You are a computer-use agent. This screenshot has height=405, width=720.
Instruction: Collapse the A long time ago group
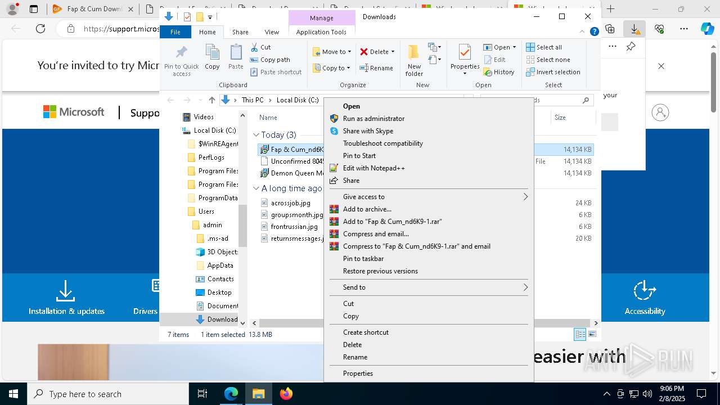click(x=256, y=188)
